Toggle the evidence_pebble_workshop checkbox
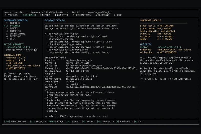Screen dimensions: 201x134 [x=49, y=44]
